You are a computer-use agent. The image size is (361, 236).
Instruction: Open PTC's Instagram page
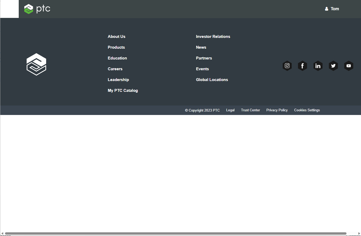point(287,66)
